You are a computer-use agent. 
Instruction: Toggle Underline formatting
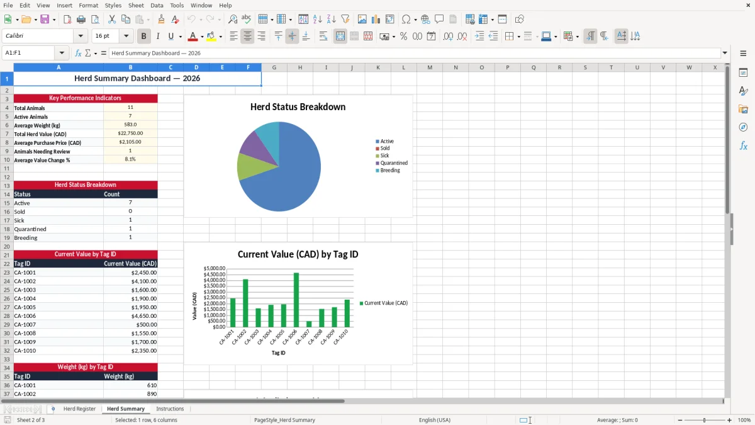[171, 37]
